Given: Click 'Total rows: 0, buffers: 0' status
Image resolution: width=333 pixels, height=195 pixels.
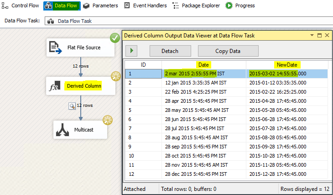Looking at the screenshot, I should 188,189.
